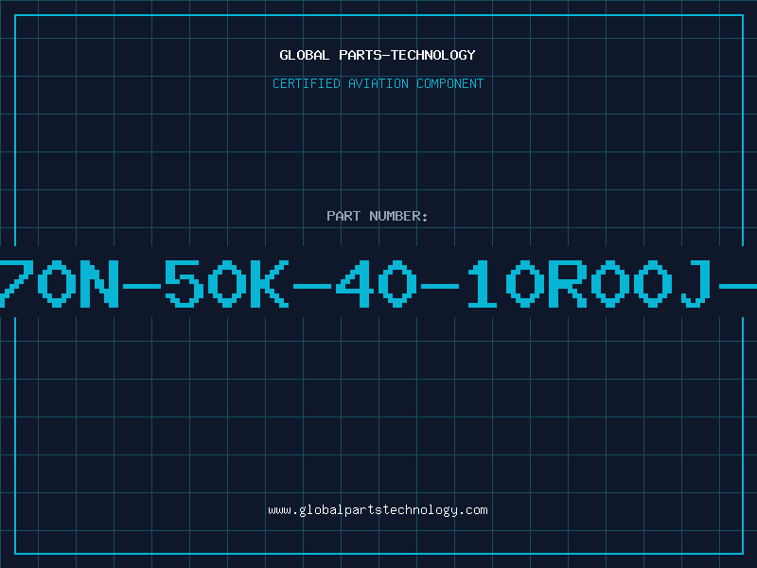
Task: Click the word PARTS in the heading
Action: [361, 55]
